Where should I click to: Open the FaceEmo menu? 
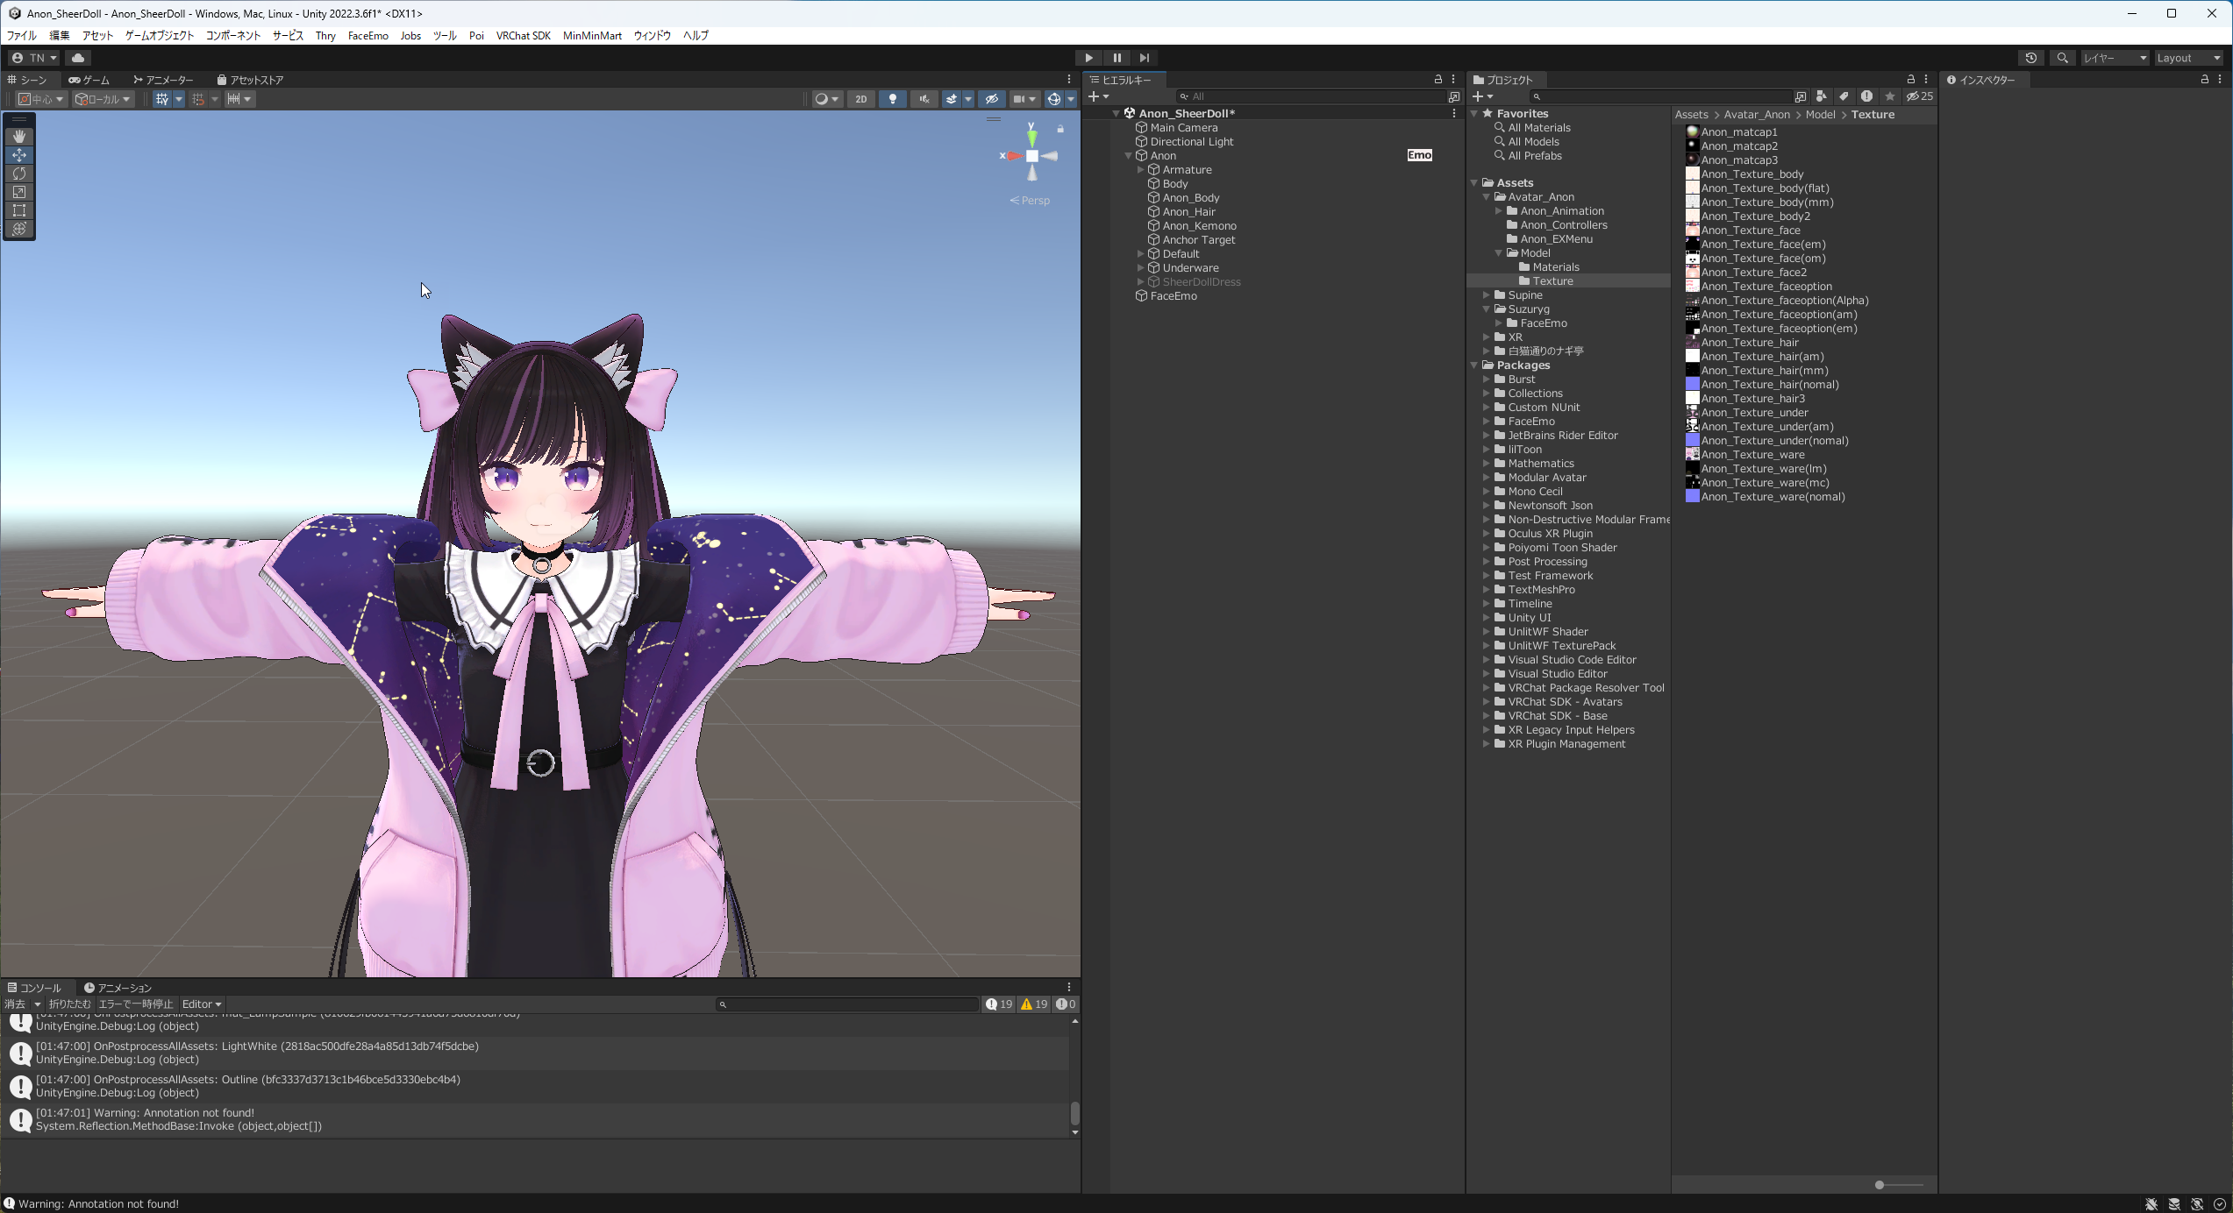coord(367,36)
